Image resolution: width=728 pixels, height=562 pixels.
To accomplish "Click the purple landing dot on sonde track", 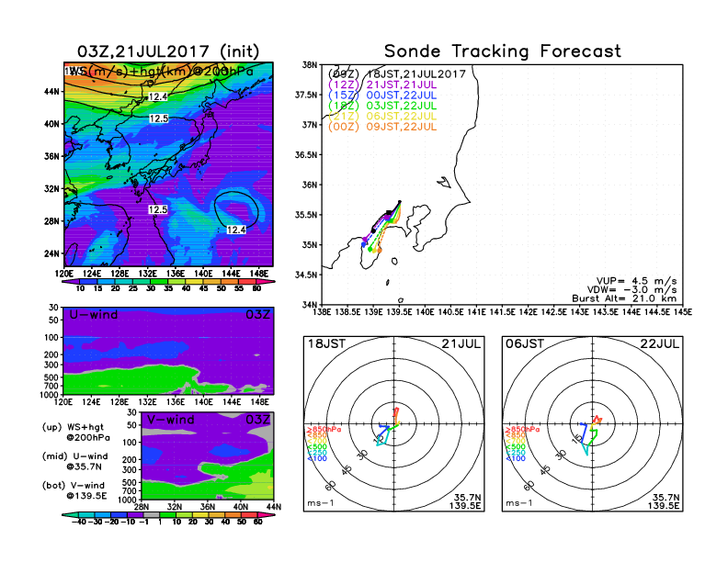I will tap(365, 240).
